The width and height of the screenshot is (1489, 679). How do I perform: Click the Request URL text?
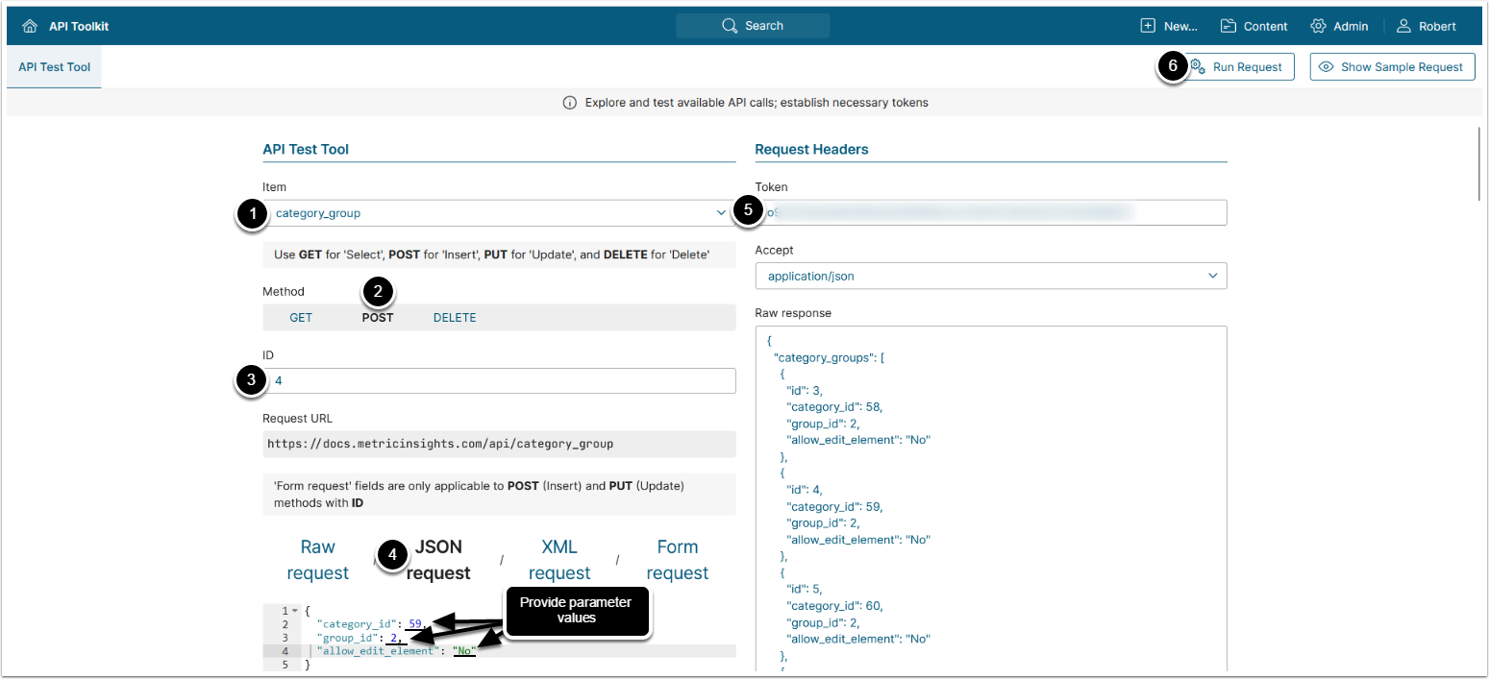(x=440, y=444)
